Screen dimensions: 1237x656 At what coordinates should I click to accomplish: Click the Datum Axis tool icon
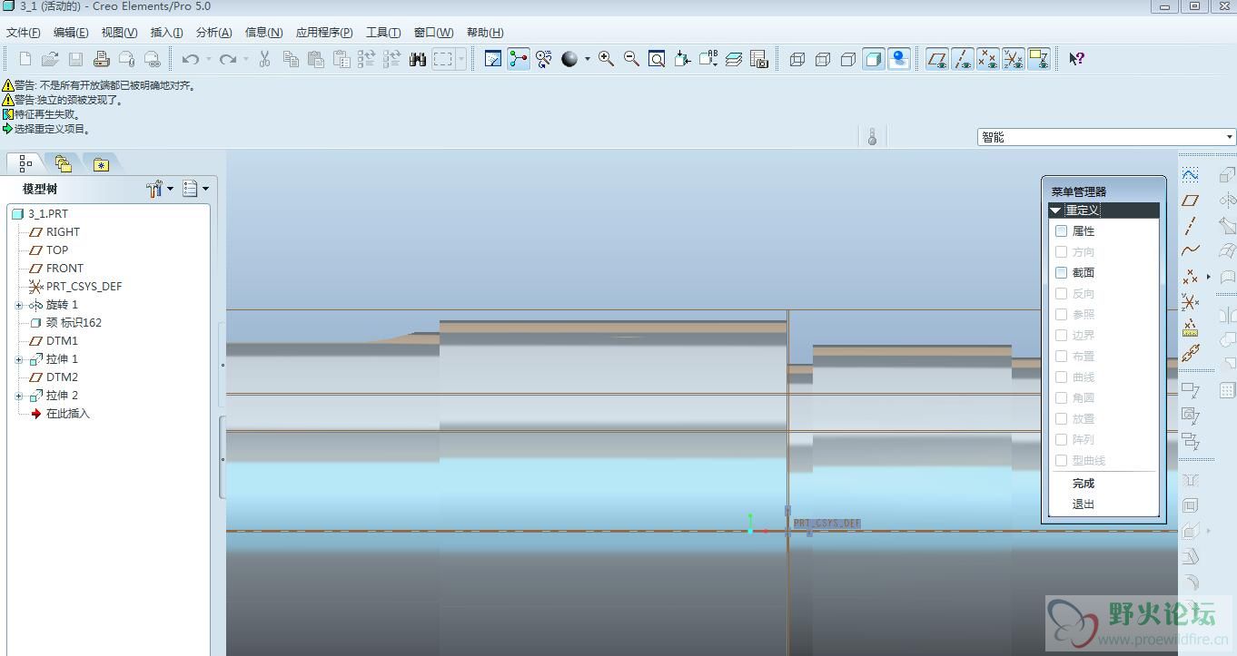(1191, 225)
